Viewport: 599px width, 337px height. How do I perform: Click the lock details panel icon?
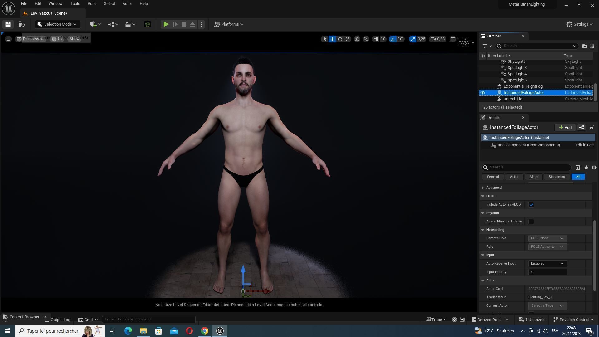pyautogui.click(x=592, y=127)
